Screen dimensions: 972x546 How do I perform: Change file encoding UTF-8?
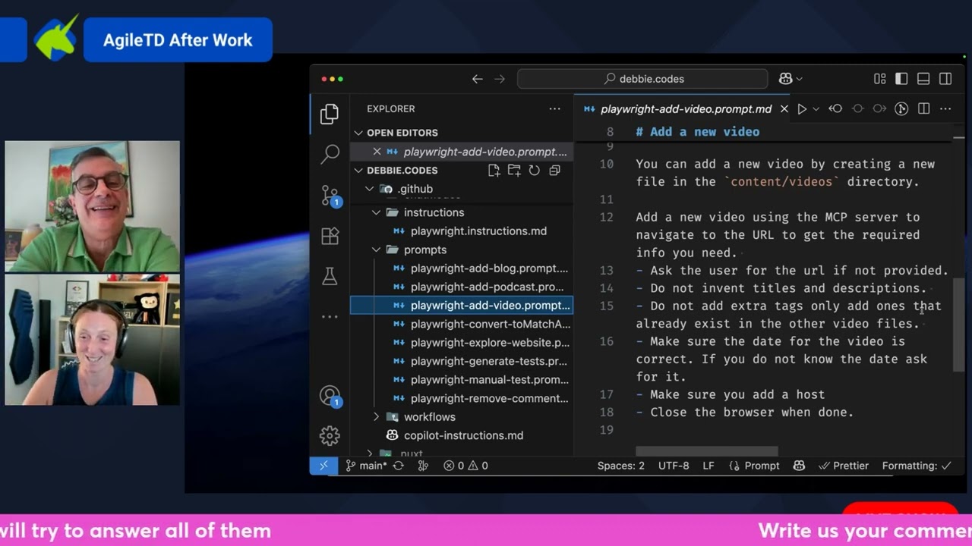pyautogui.click(x=674, y=466)
